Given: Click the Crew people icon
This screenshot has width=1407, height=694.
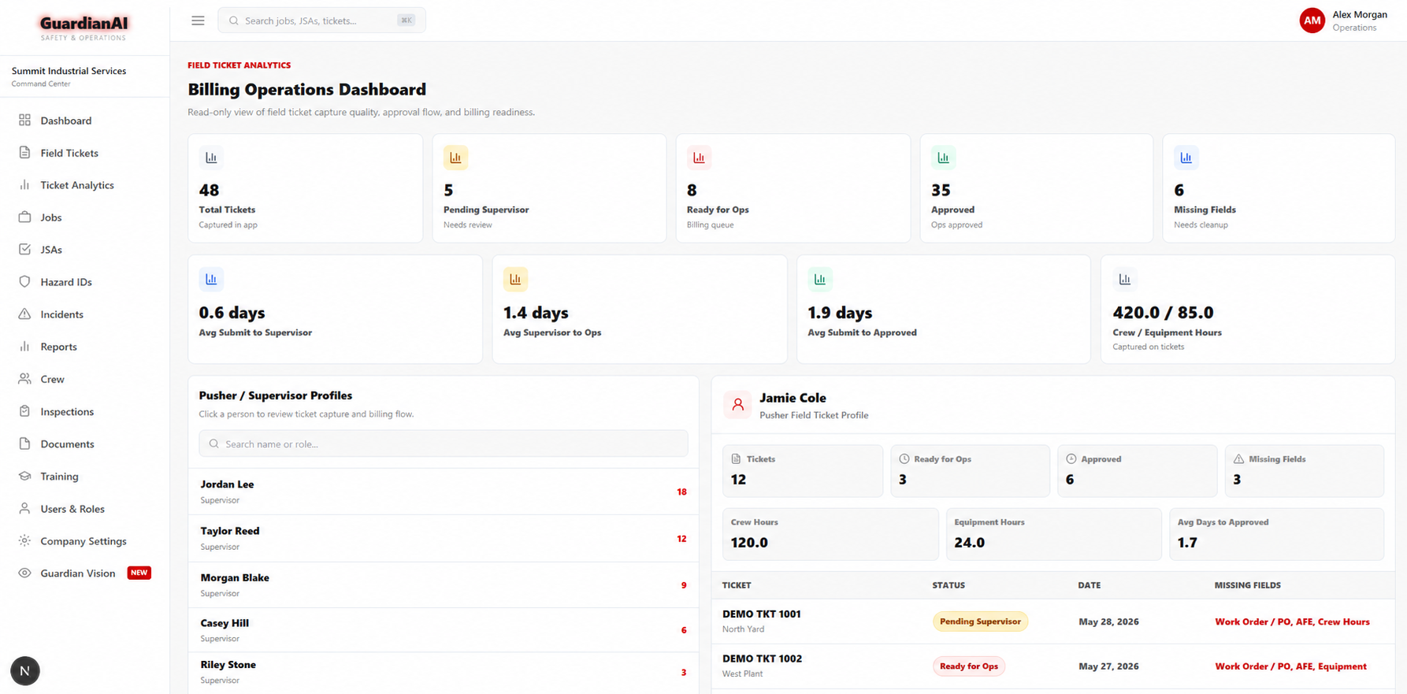Looking at the screenshot, I should click(x=24, y=378).
